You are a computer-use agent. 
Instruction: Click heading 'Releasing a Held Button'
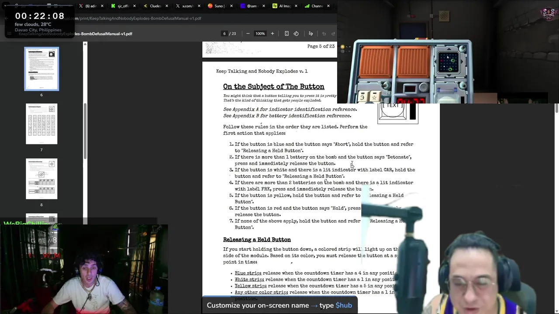257,239
